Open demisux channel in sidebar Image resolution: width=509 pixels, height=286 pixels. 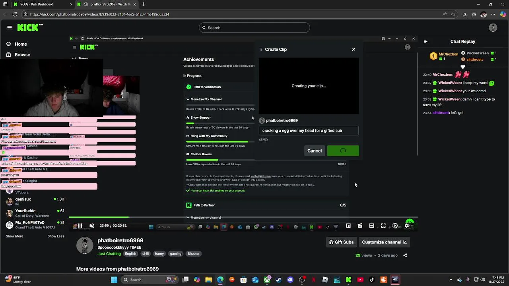coord(35,201)
